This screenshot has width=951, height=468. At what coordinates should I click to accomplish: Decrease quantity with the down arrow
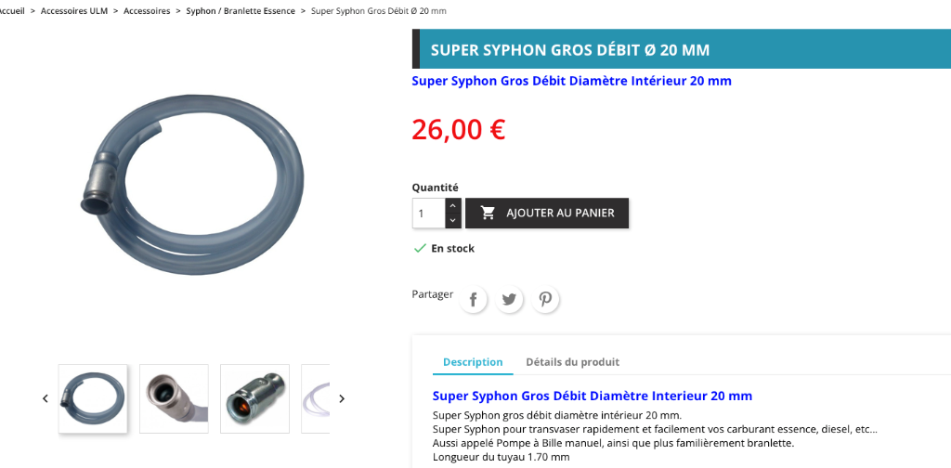tap(453, 221)
